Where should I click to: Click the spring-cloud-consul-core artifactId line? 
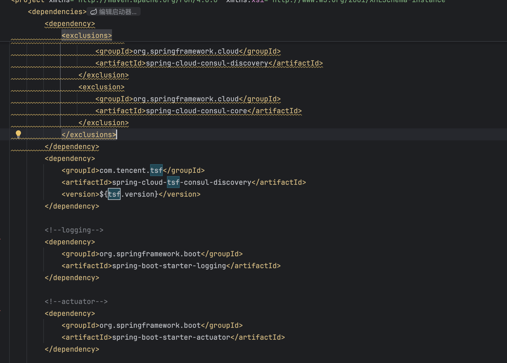coord(199,111)
